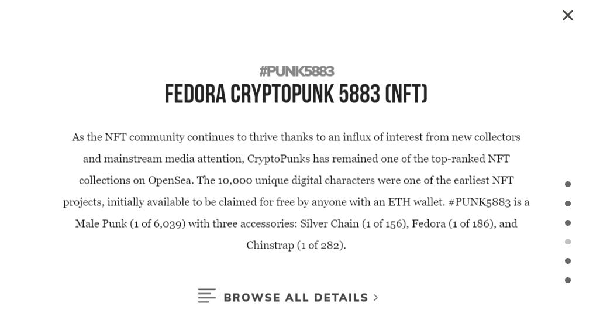
Task: Click CryptoPunks in the description paragraph
Action: [x=278, y=159]
